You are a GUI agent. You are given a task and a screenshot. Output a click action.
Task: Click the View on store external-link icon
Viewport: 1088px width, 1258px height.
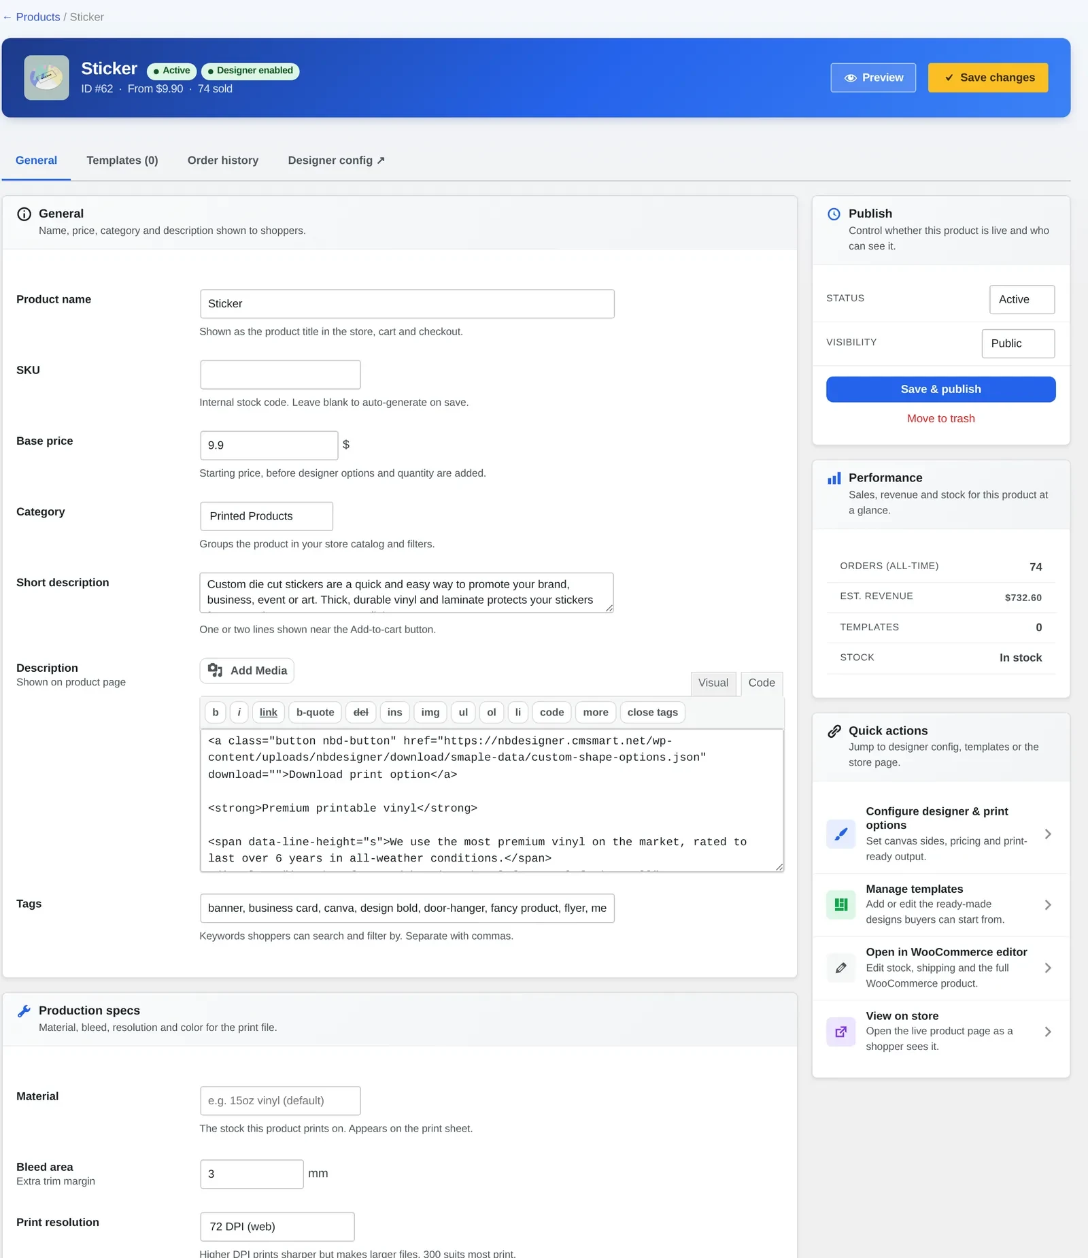coord(841,1032)
